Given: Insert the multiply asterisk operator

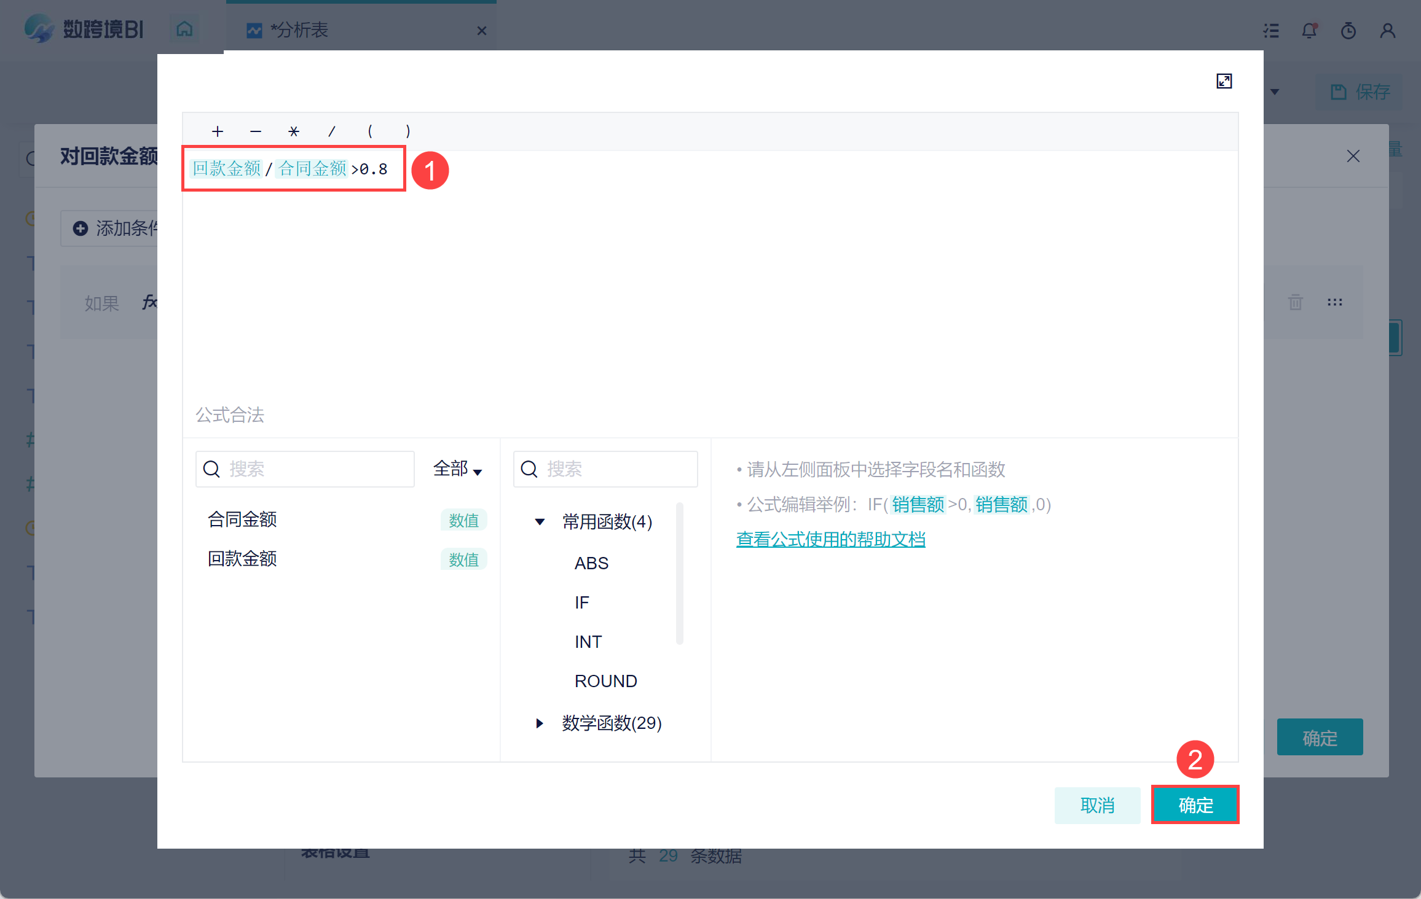Looking at the screenshot, I should tap(294, 131).
